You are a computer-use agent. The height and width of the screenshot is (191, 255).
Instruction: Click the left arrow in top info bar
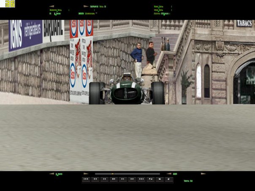52,7
